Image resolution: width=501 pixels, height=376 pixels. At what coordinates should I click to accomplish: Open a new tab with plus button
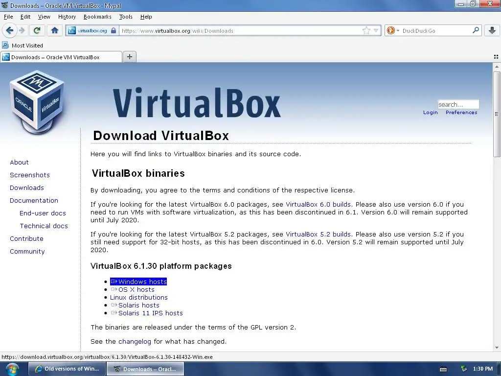coord(129,57)
